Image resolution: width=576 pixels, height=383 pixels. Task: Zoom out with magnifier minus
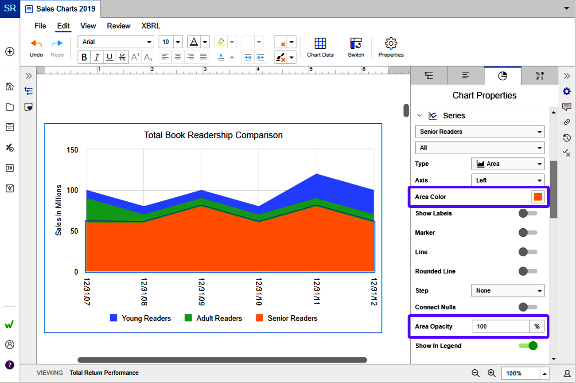pos(476,373)
